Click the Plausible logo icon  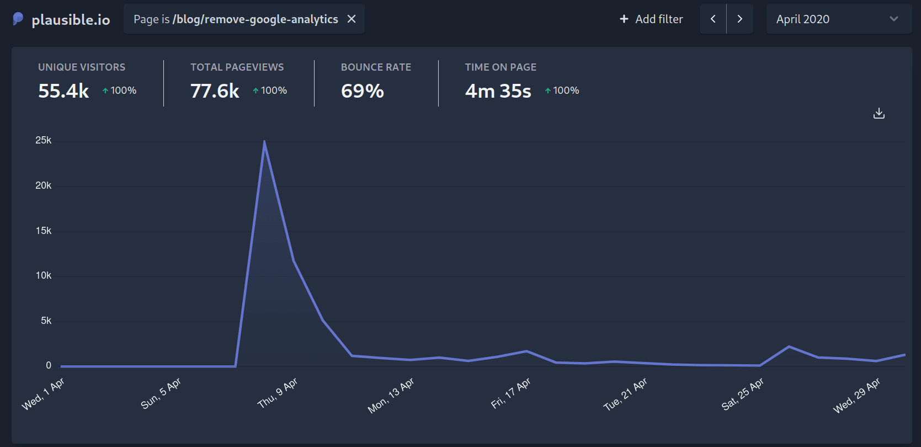pyautogui.click(x=18, y=19)
